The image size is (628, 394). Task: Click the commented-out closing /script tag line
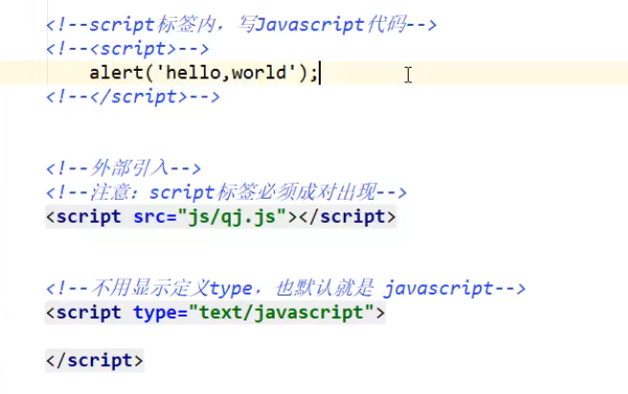(x=133, y=98)
